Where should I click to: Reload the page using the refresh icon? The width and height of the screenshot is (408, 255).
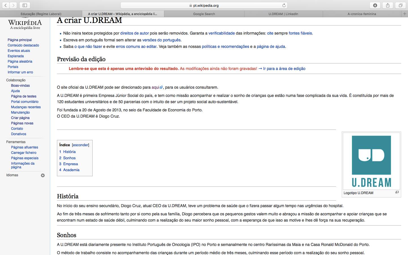coord(284,5)
